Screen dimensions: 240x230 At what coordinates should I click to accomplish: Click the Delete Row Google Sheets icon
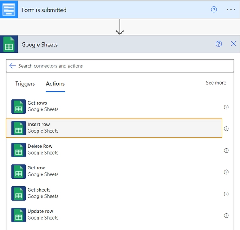tap(18, 150)
